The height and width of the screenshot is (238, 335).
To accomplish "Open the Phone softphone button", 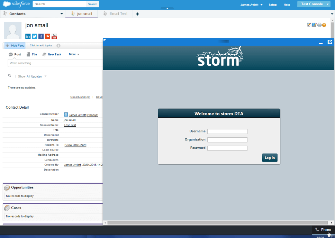I will (323, 230).
